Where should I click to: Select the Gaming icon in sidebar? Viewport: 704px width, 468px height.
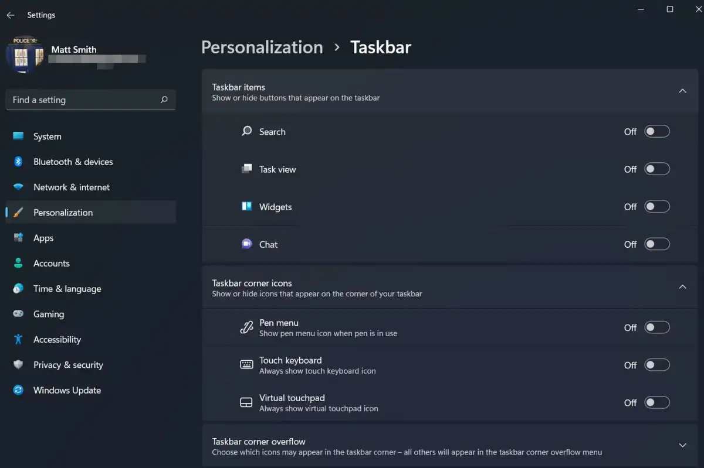(19, 314)
